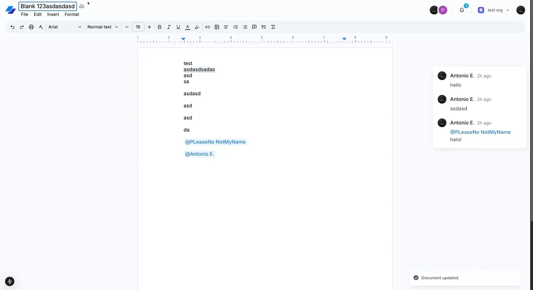The height and width of the screenshot is (290, 533).
Task: Open the Arial font family dropdown
Action: point(65,27)
